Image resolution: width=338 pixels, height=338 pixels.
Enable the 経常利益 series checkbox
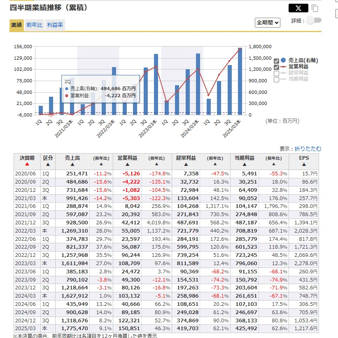276,74
